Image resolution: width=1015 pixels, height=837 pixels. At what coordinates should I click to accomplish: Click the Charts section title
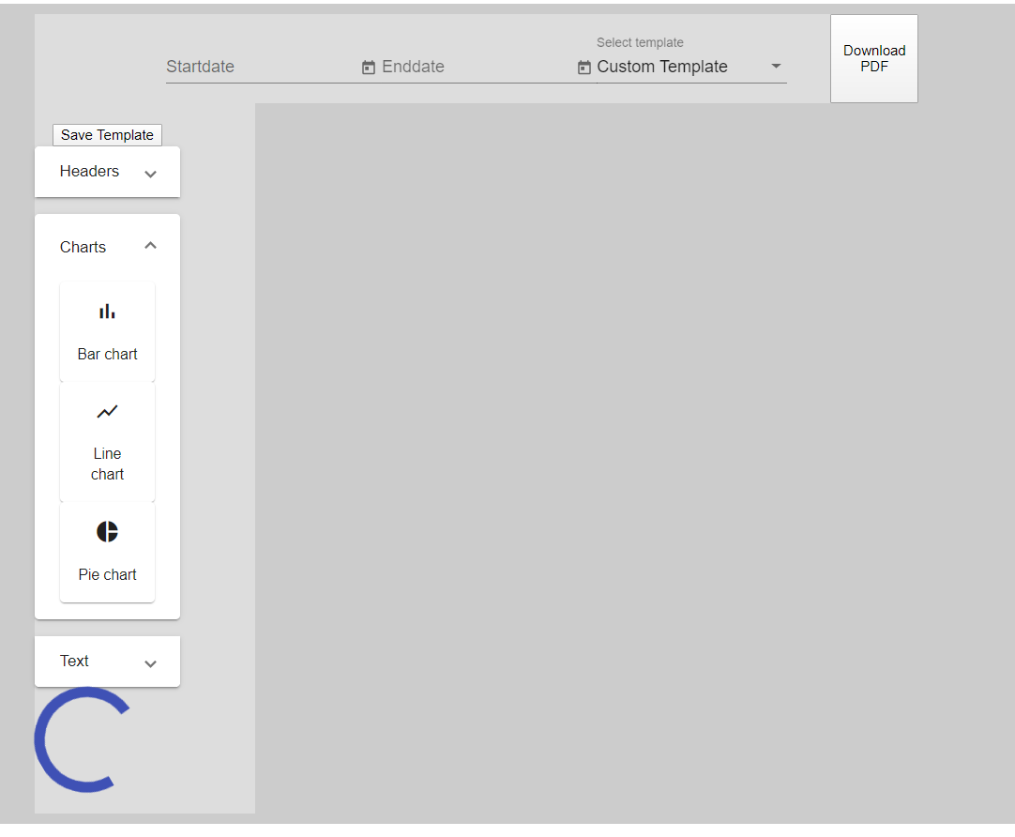pyautogui.click(x=83, y=248)
